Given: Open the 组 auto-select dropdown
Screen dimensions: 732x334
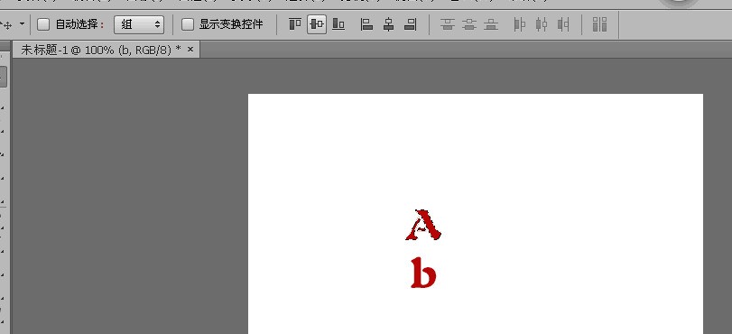Looking at the screenshot, I should pyautogui.click(x=139, y=24).
